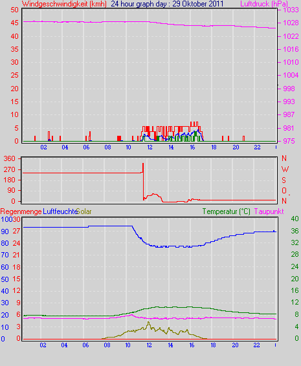Select pressure axis value 981
Screen dimensions: 301x366
[289, 128]
